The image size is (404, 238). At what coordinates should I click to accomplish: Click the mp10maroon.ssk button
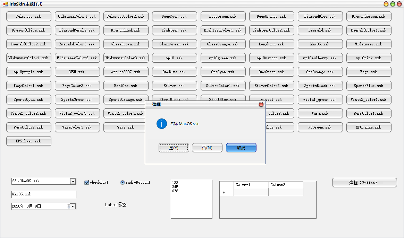click(271, 58)
